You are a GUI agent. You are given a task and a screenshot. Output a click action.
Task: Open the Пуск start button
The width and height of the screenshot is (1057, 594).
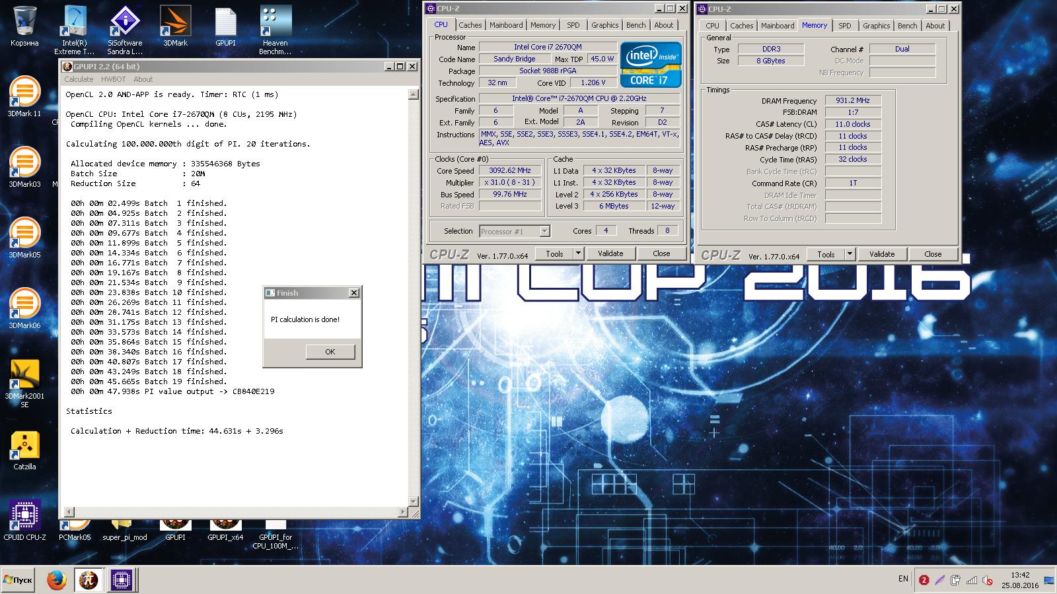point(18,580)
